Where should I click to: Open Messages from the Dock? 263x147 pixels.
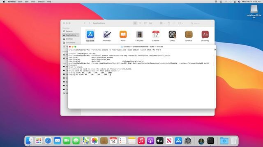pos(76,140)
